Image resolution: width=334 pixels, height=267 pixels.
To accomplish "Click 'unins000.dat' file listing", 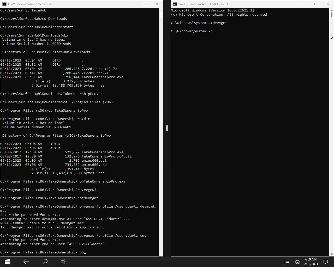I will point(94,160).
